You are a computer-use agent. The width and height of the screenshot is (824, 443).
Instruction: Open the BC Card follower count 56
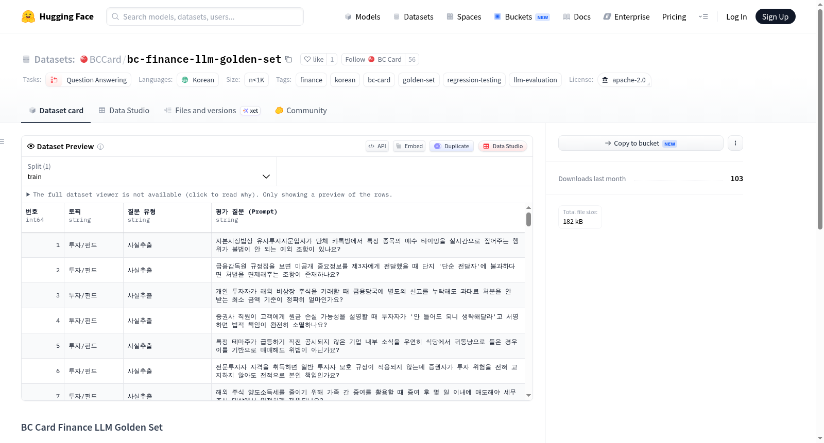(412, 60)
